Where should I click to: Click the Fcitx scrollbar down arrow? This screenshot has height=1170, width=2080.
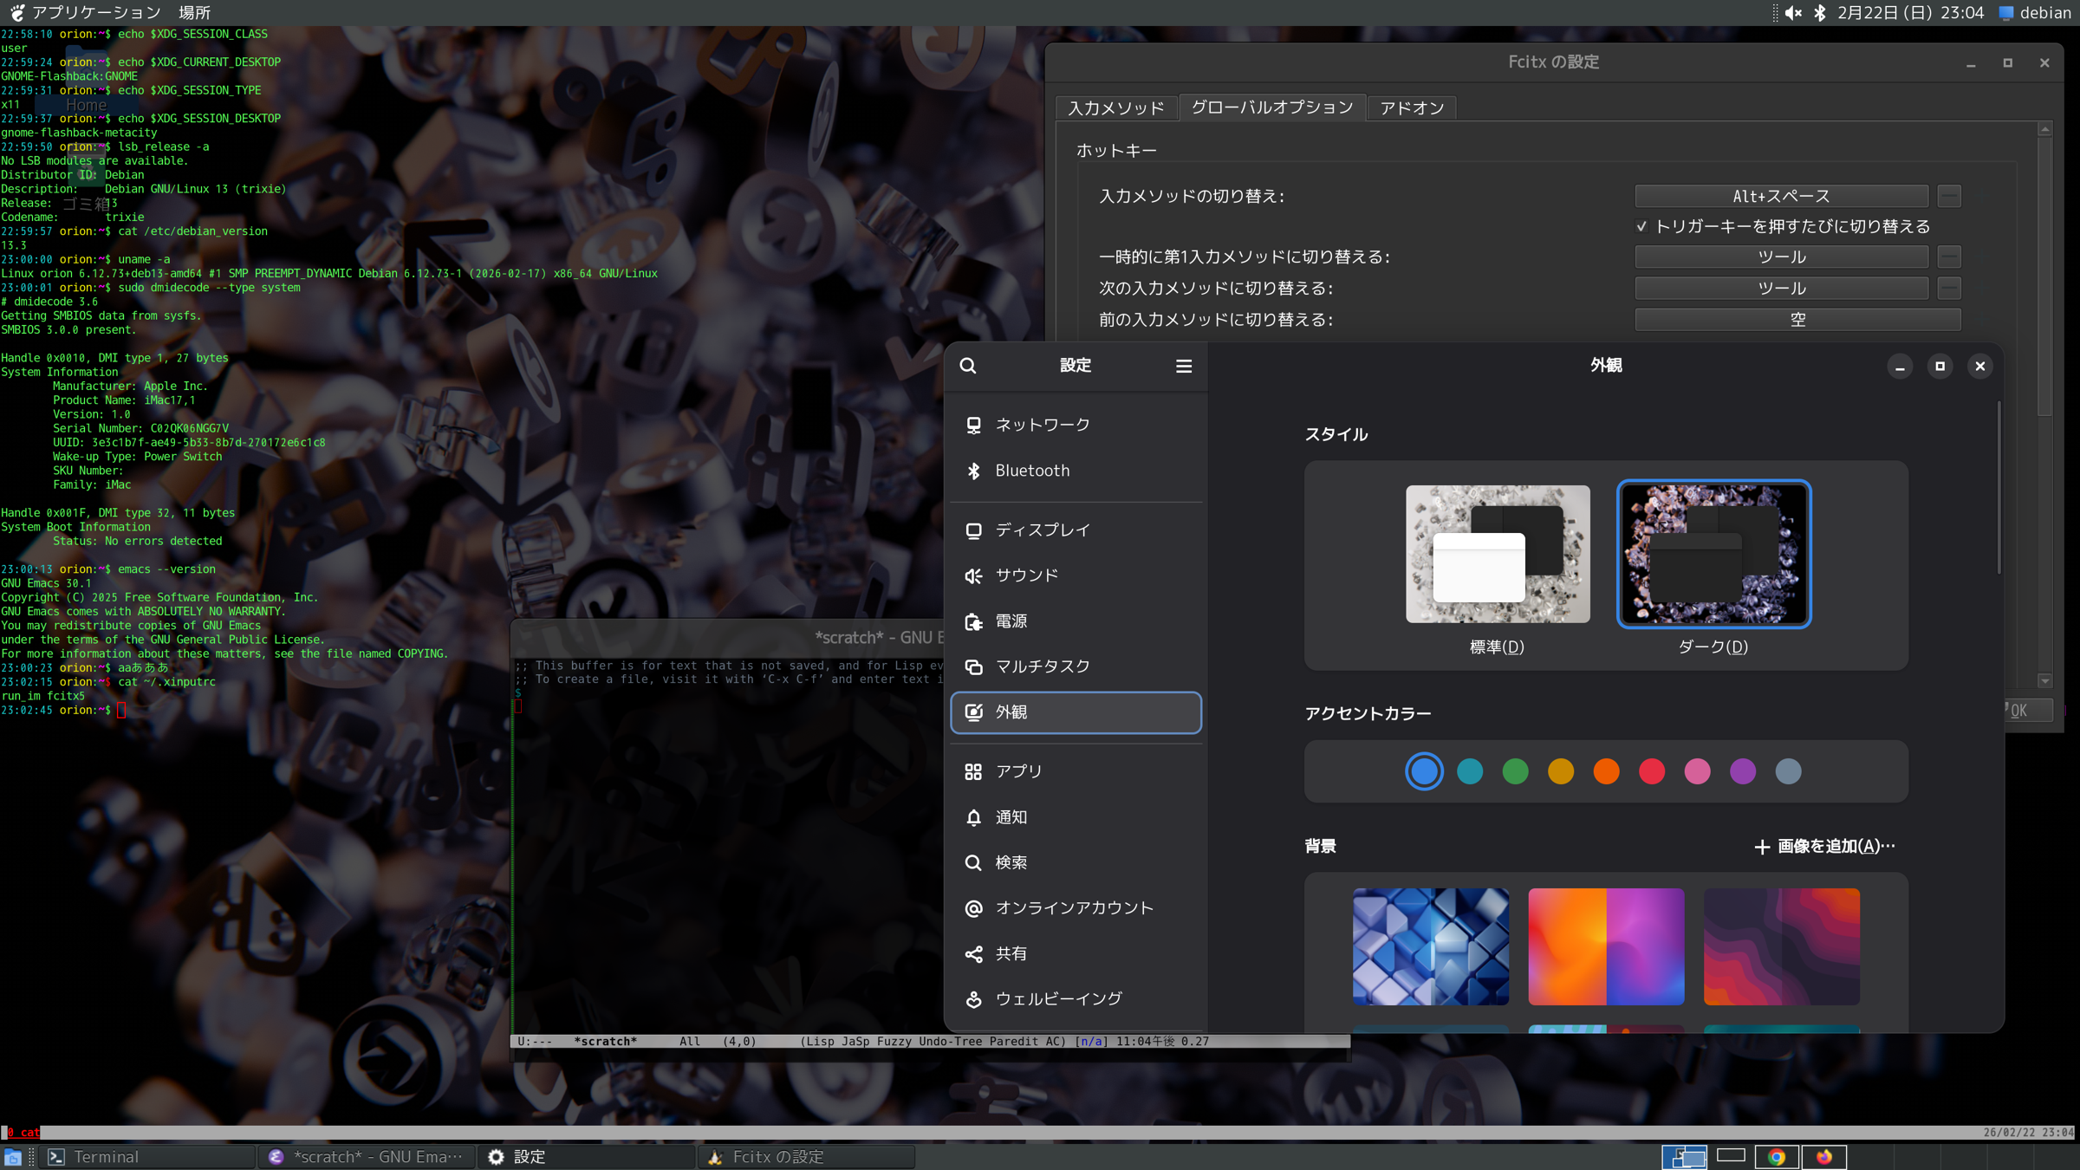coord(2044,680)
